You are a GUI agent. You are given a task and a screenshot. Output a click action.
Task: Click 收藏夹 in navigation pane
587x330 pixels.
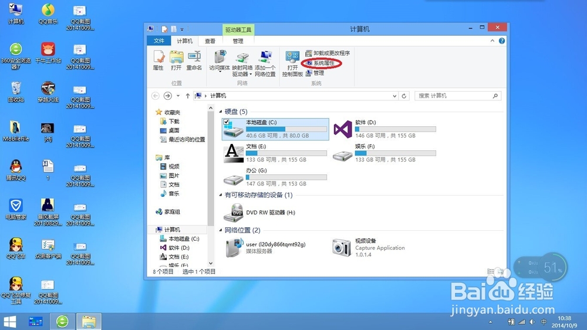click(168, 112)
